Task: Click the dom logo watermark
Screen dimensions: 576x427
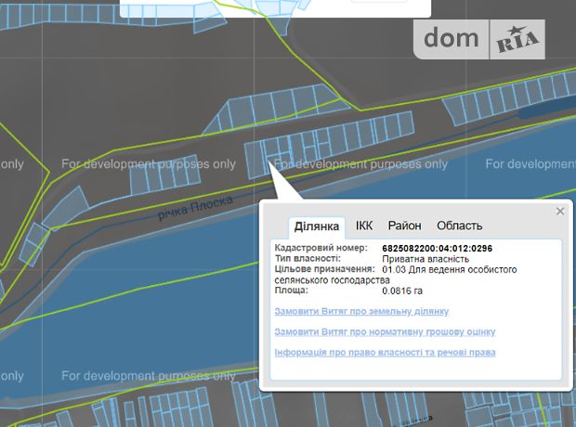Action: tap(452, 39)
